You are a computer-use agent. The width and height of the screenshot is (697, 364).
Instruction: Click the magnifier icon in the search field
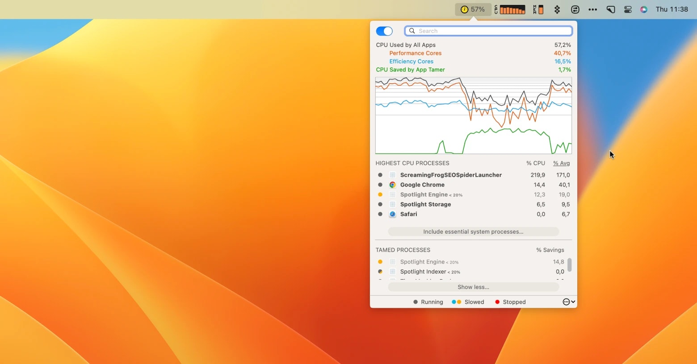(412, 31)
